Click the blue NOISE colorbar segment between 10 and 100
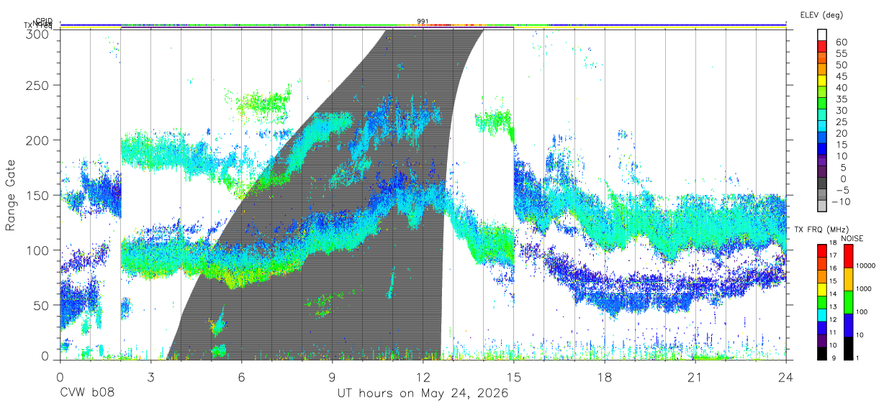 pos(847,325)
